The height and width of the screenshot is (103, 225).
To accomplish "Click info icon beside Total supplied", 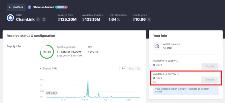I will point(75,47).
